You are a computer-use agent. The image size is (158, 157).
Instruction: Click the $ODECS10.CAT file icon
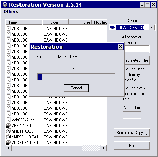click(9, 142)
